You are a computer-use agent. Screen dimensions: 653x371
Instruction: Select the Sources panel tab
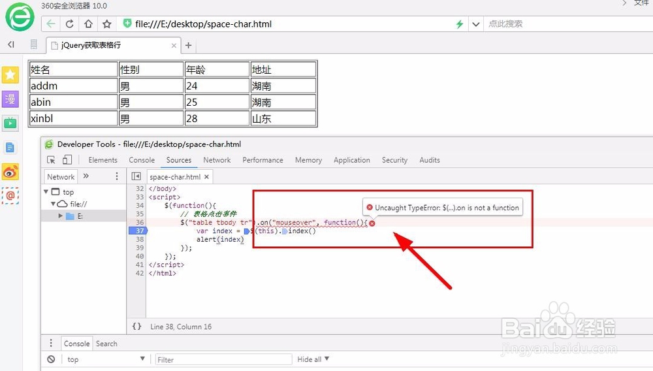(179, 160)
